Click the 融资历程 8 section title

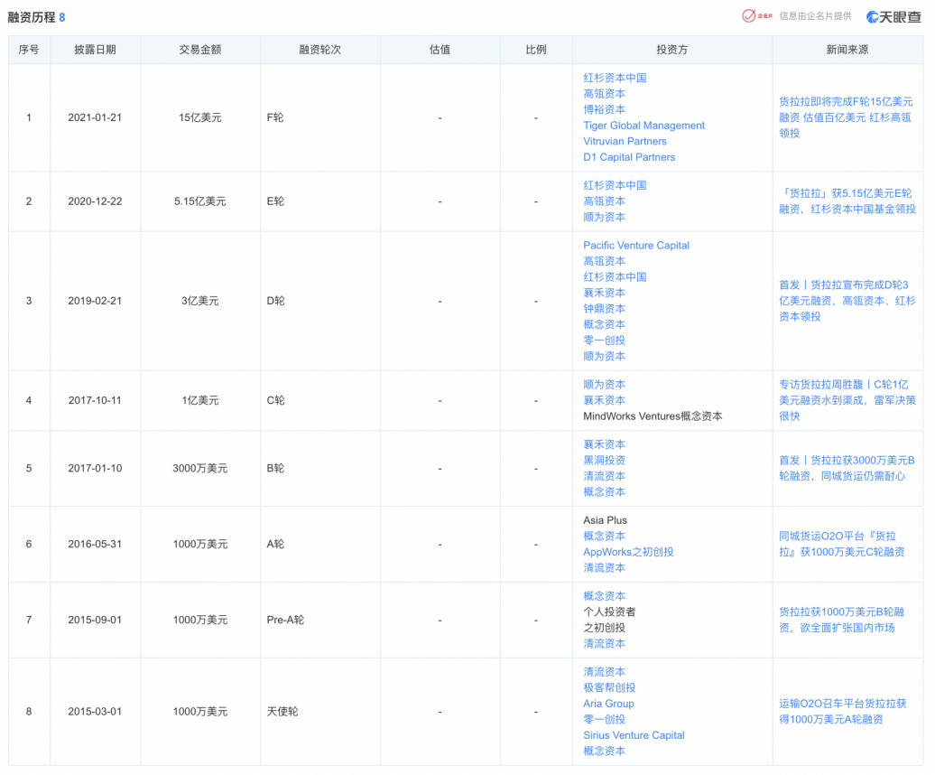click(36, 17)
